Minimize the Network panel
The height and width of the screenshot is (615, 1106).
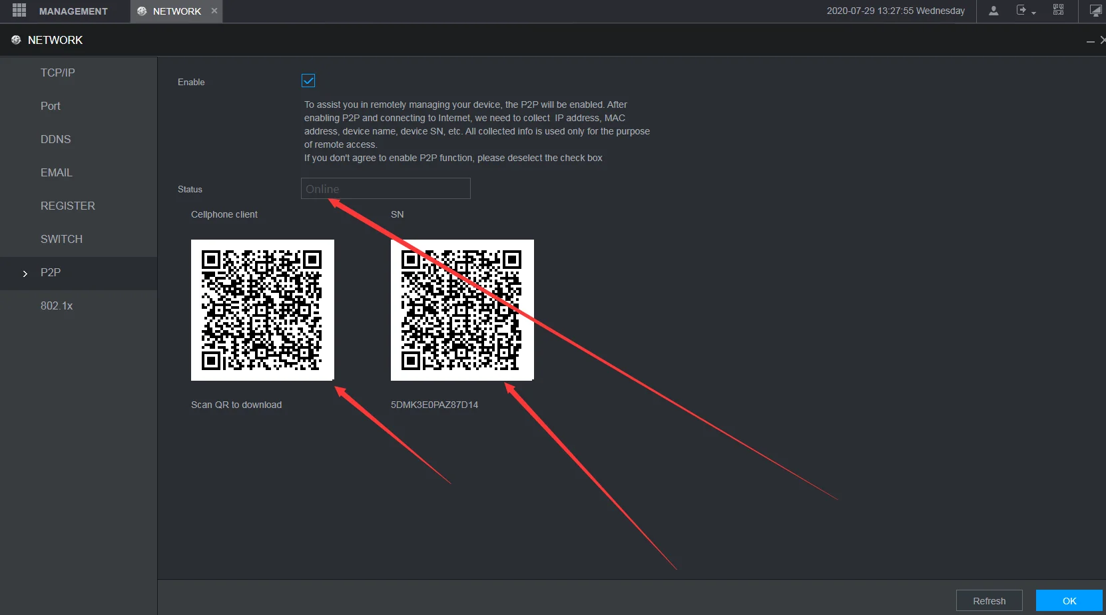tap(1091, 41)
